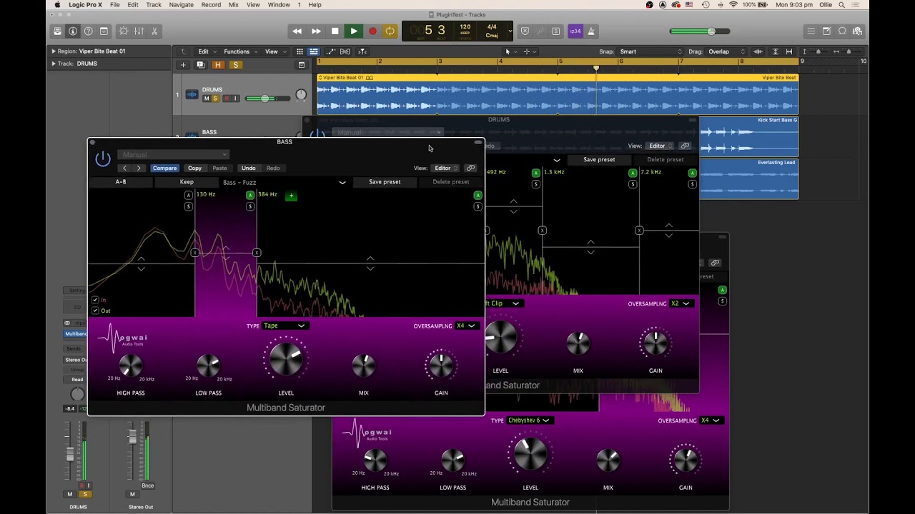Click the red Record button
The image size is (915, 514).
(372, 31)
